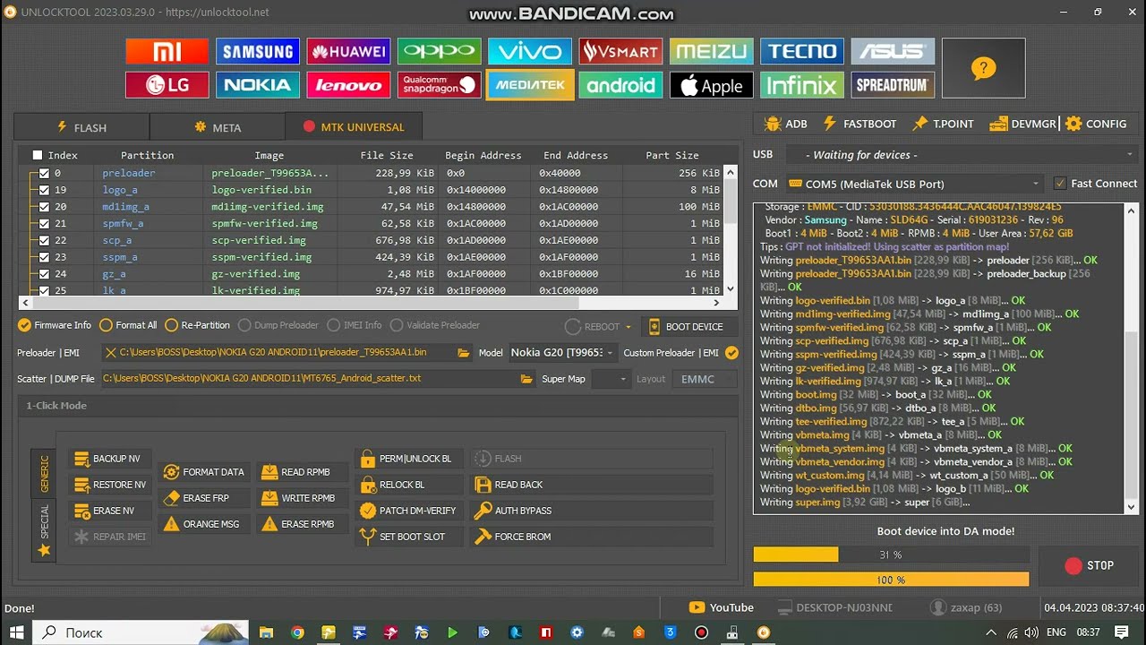Open the T.POINT tab
Image resolution: width=1146 pixels, height=645 pixels.
click(x=943, y=124)
